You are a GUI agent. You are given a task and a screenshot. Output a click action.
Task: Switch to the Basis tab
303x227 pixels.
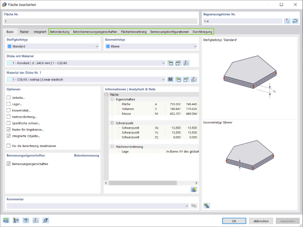(x=10, y=31)
